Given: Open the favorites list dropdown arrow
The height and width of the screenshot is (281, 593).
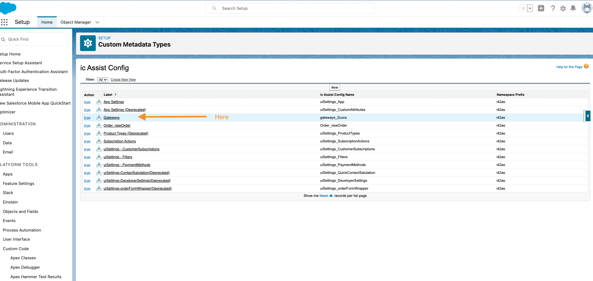Looking at the screenshot, I should [530, 9].
